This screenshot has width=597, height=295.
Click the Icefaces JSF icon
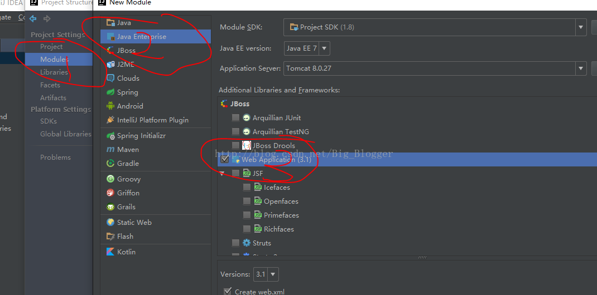(x=258, y=187)
